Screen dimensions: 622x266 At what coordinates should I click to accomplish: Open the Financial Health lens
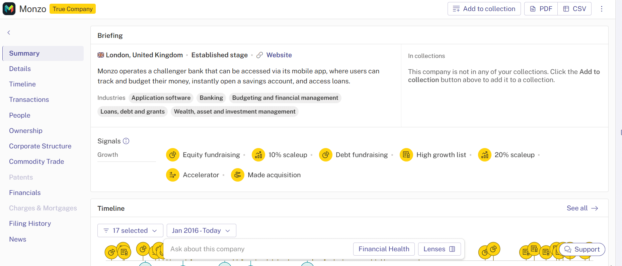(x=384, y=249)
